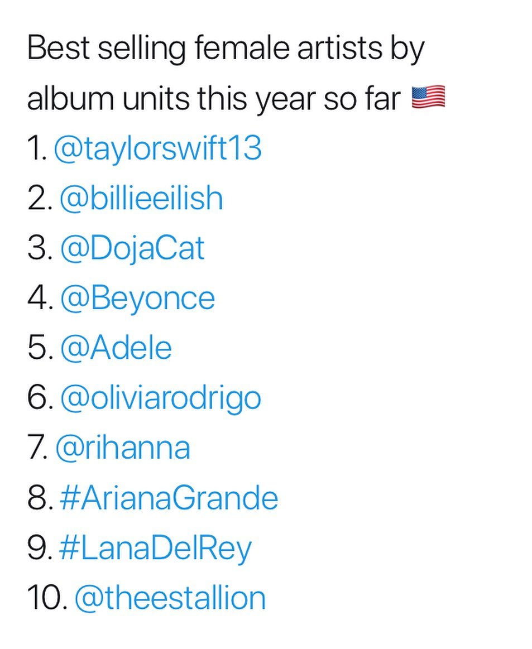Click the US flag emoji
Viewport: 532px width, 649px height.
[428, 98]
